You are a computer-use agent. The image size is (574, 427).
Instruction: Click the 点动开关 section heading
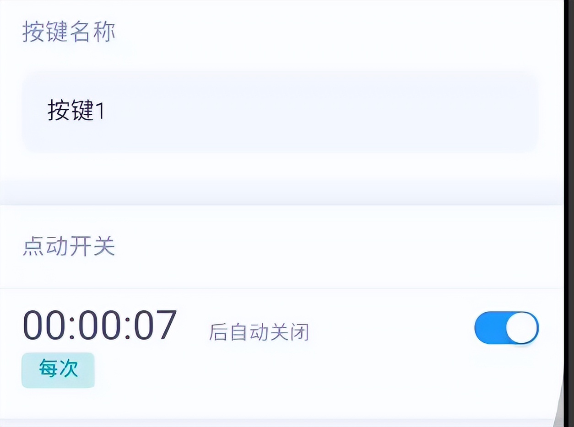(x=69, y=247)
